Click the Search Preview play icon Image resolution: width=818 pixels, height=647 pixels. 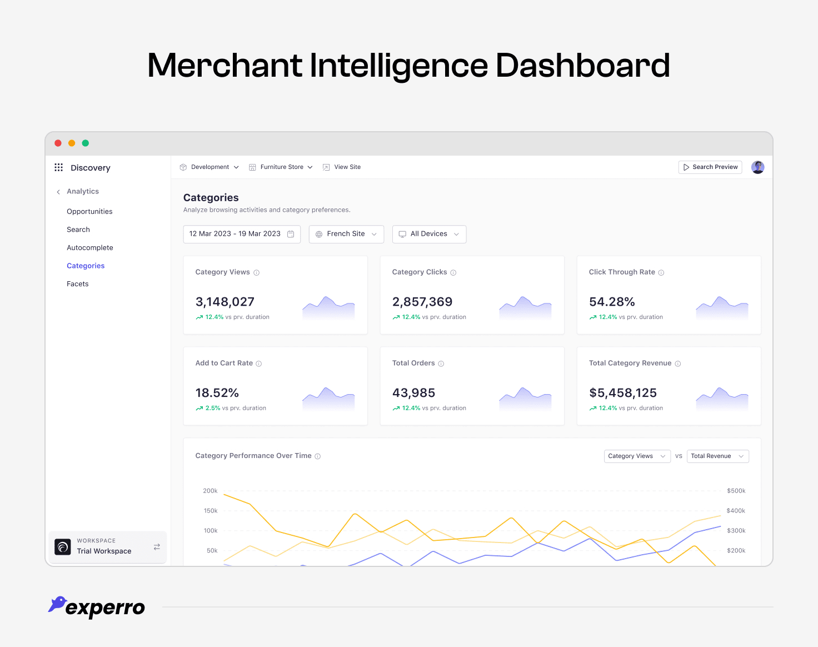686,167
